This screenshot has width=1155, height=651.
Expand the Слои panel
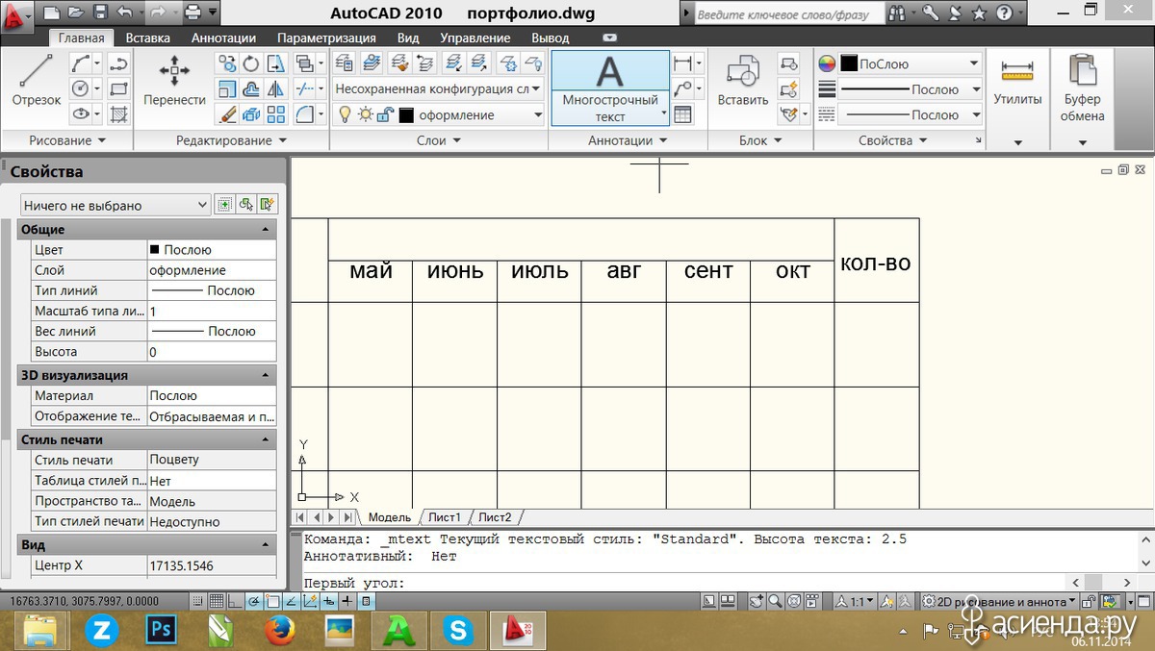(439, 140)
